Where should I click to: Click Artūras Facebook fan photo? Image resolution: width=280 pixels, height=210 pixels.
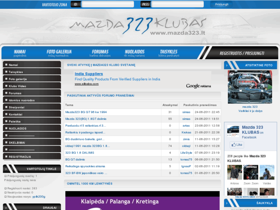click(x=235, y=172)
